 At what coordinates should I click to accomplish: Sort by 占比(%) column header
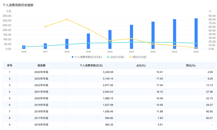pyautogui.click(x=141, y=66)
